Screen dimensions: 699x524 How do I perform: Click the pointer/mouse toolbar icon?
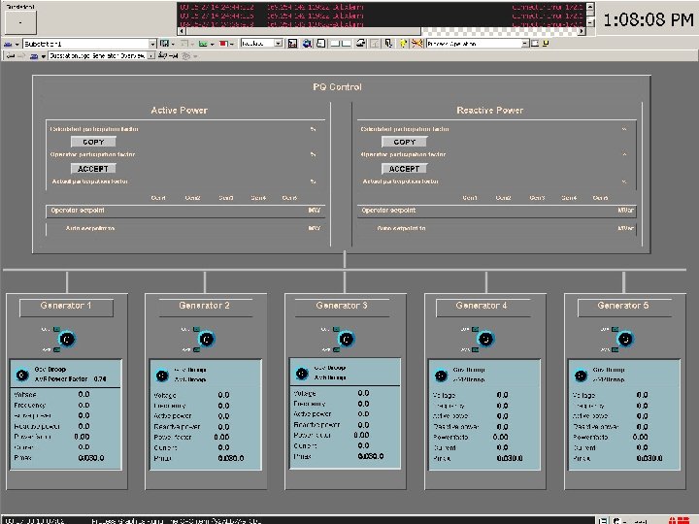point(388,44)
